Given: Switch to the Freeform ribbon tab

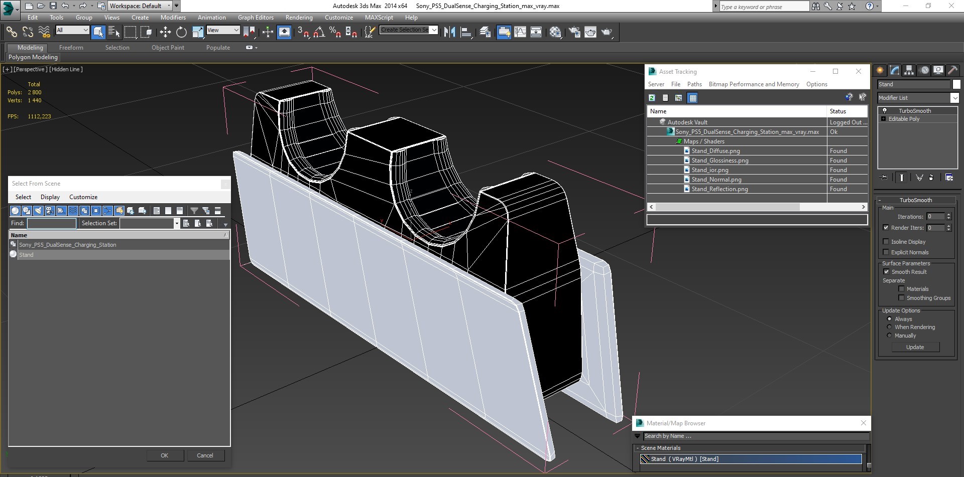Looking at the screenshot, I should 71,48.
